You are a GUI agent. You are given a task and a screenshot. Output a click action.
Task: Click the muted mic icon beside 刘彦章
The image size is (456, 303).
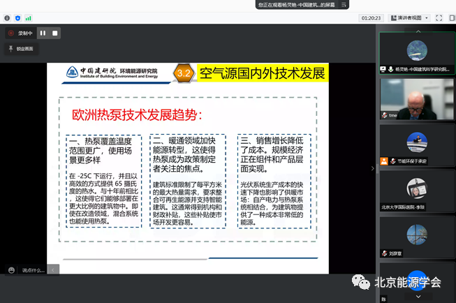click(385, 253)
